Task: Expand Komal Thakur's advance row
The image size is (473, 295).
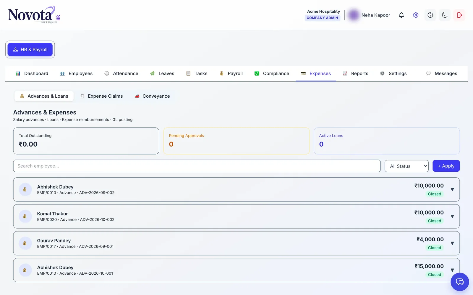Action: click(452, 216)
